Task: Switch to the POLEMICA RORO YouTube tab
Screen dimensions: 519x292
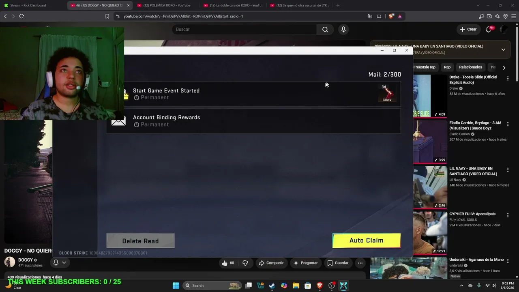Action: (x=166, y=5)
